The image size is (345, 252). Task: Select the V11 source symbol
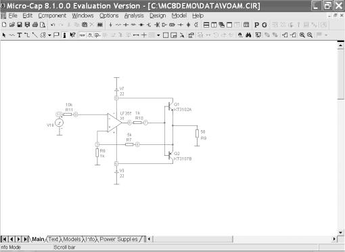(60, 123)
